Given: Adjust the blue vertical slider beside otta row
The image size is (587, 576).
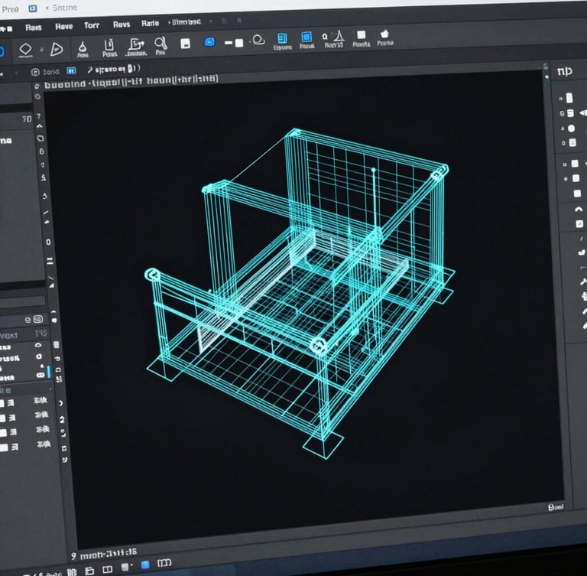Looking at the screenshot, I should tap(49, 372).
